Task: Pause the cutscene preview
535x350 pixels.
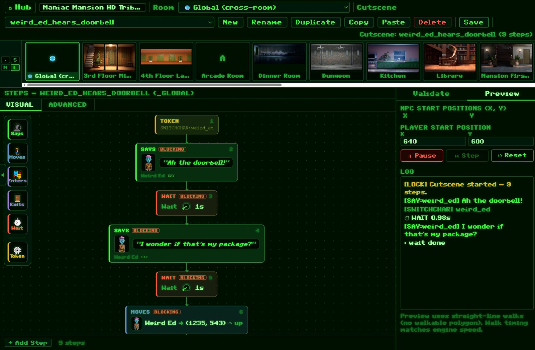Action: pyautogui.click(x=422, y=156)
